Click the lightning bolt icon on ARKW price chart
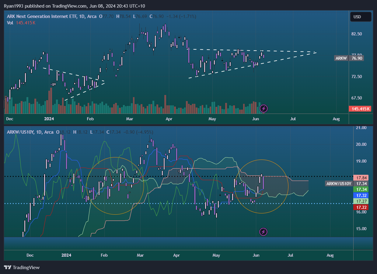The height and width of the screenshot is (274, 377). [x=264, y=108]
